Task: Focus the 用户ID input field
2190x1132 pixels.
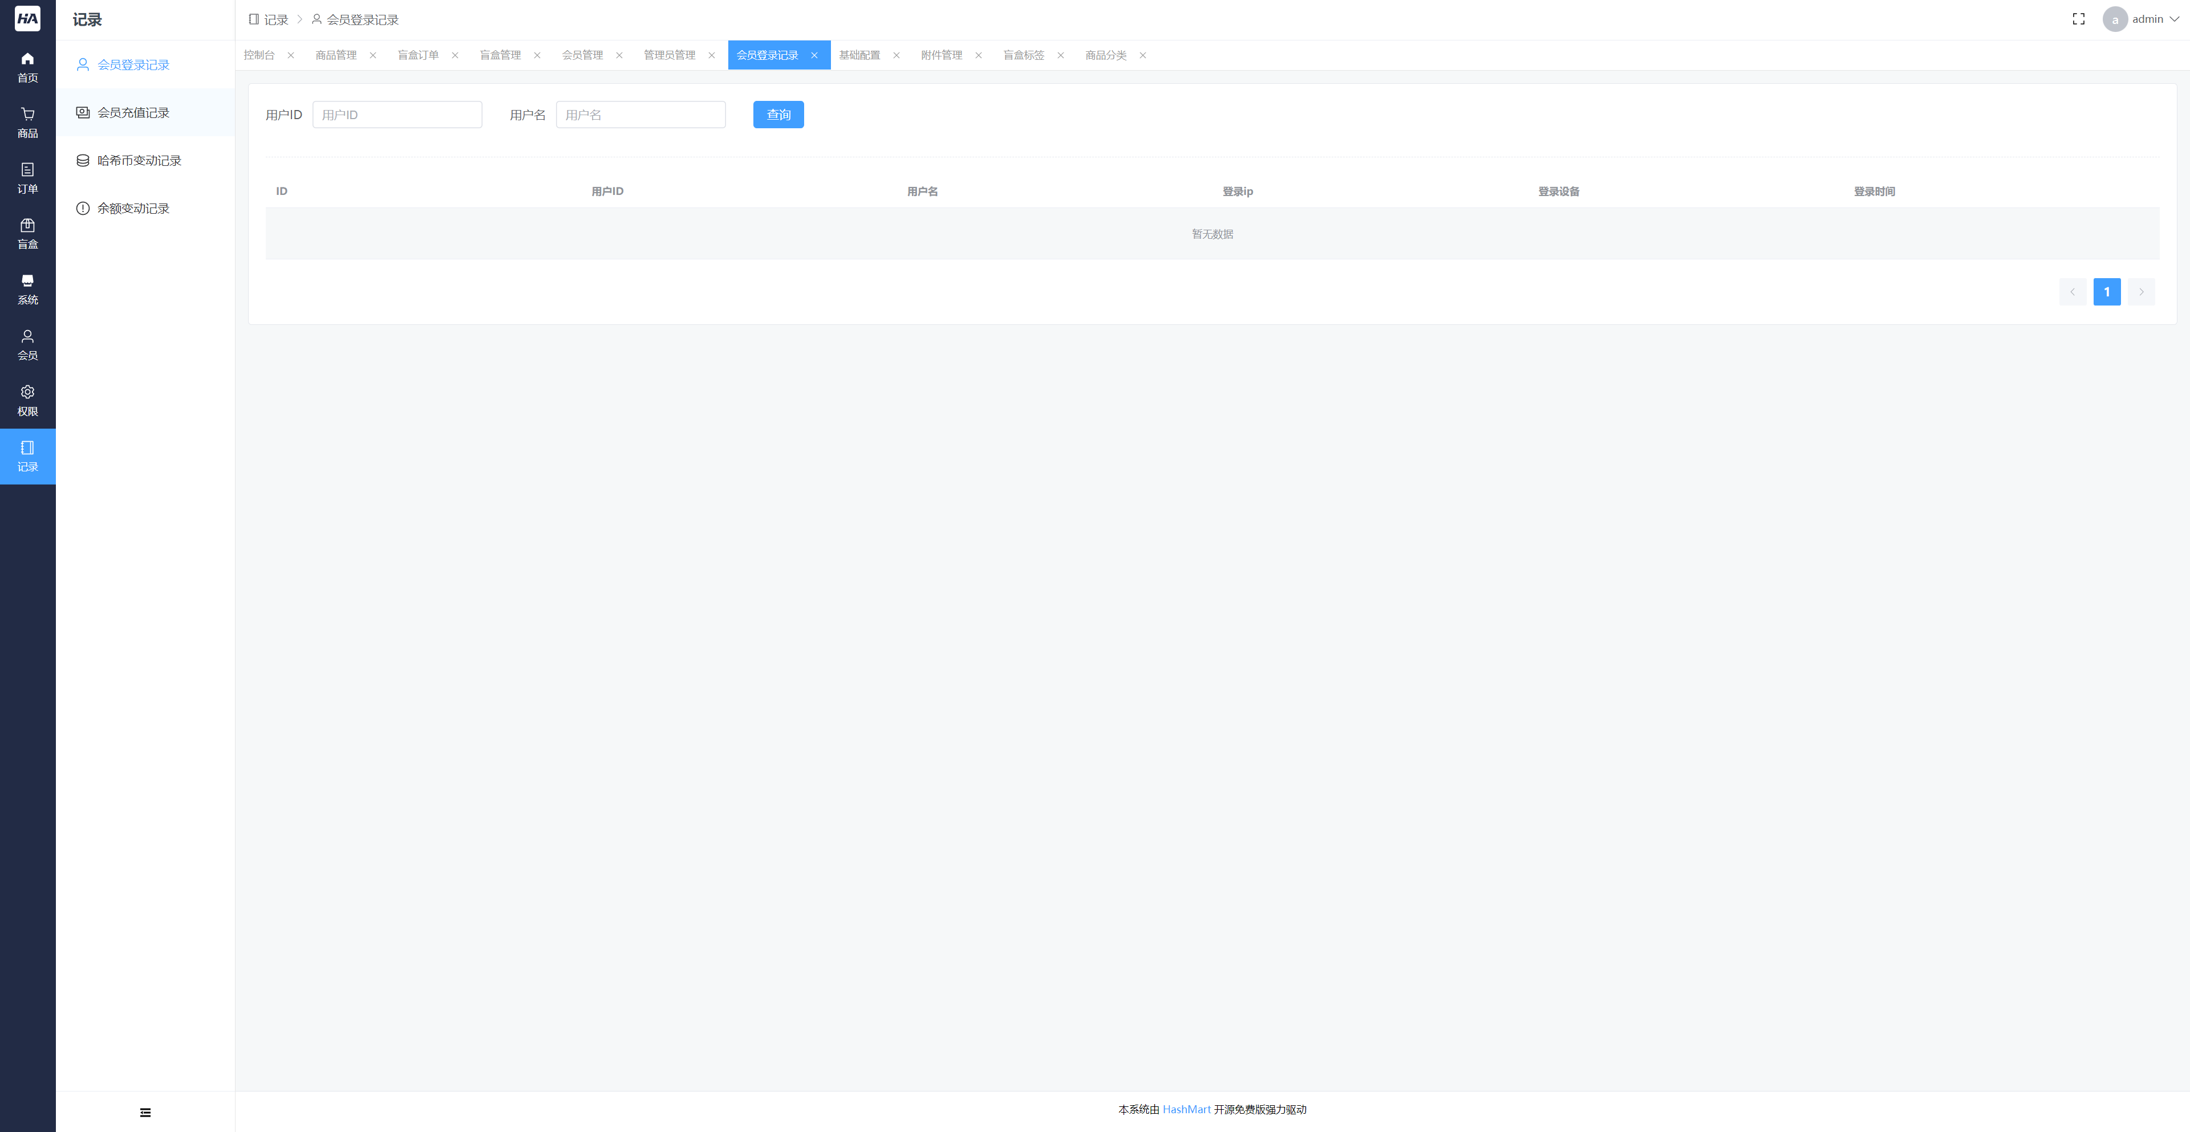Action: click(397, 115)
